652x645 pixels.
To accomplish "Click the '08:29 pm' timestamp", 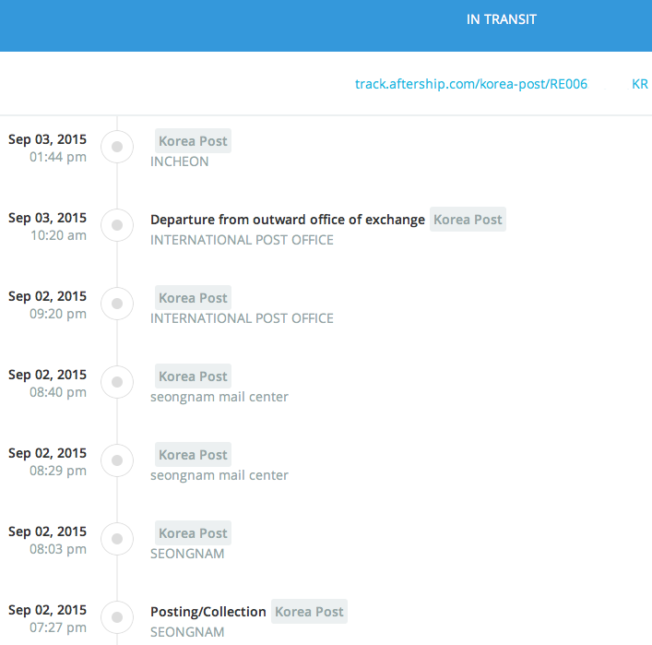I will pyautogui.click(x=58, y=471).
